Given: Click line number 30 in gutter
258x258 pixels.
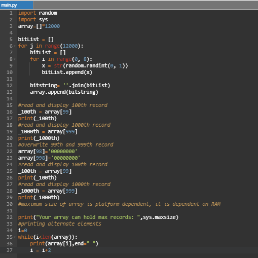Looking at the screenshot, I should (10, 204).
